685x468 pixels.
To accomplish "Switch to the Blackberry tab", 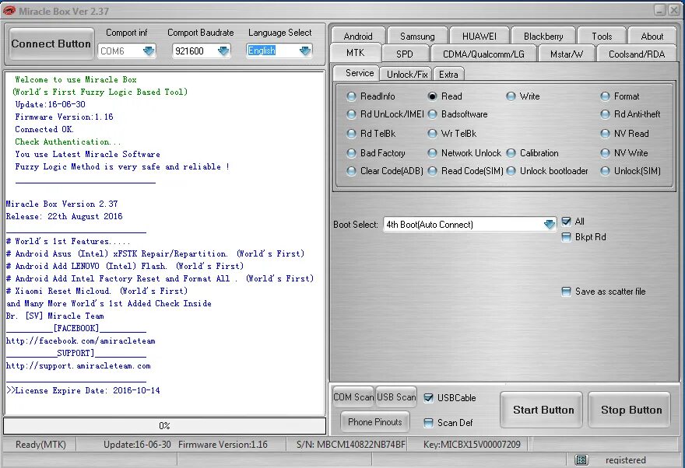I will (x=543, y=37).
